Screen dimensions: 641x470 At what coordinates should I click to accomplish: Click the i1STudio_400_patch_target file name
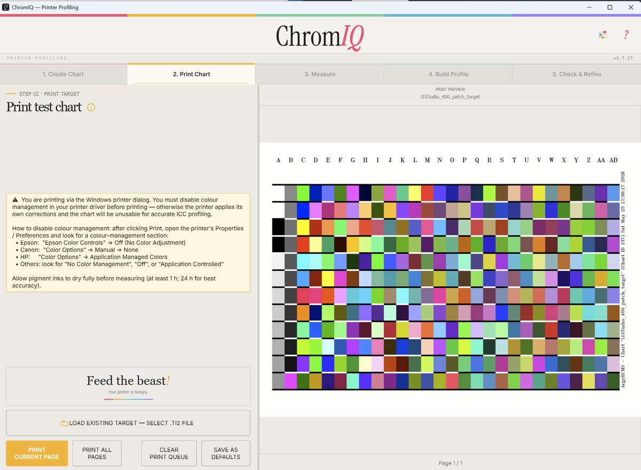click(x=450, y=97)
